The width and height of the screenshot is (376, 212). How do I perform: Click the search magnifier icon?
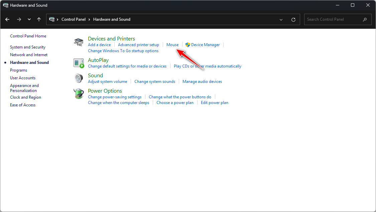pos(365,19)
